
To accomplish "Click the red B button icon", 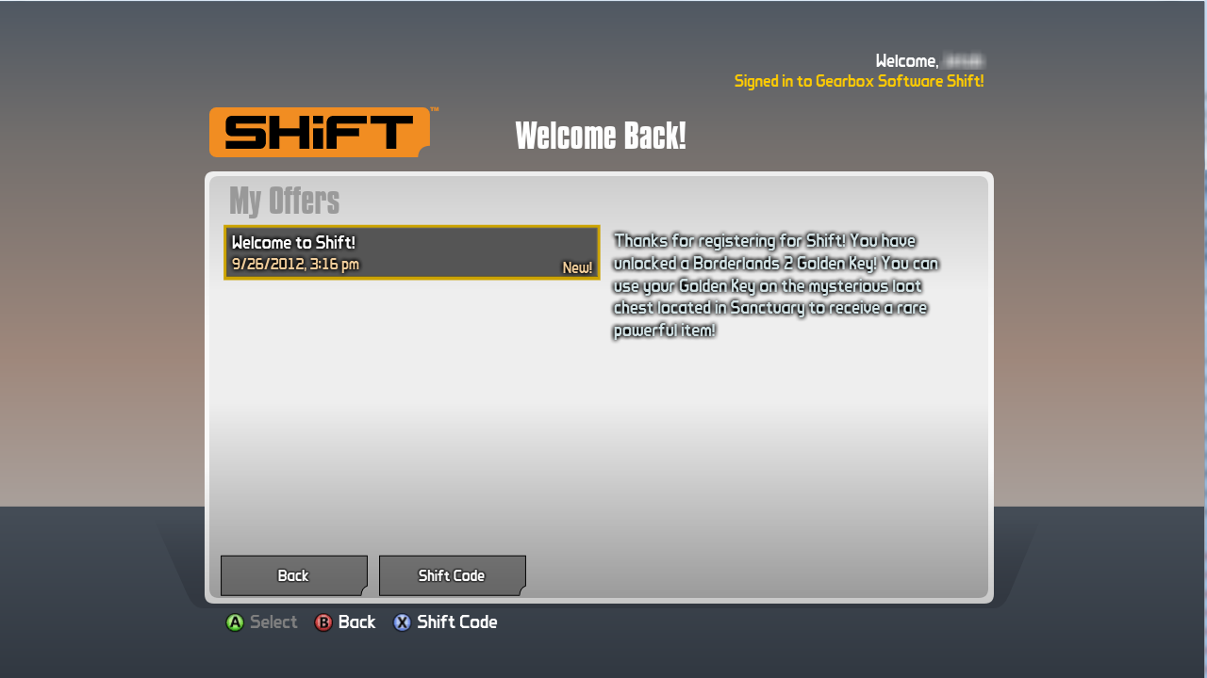I will coord(323,622).
